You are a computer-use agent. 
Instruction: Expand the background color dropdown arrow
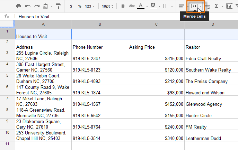tap(159, 6)
